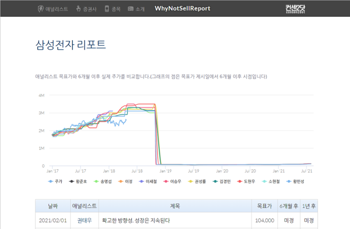350x229 pixels.
Task: Hide the 황민성 legend series
Action: 295,182
